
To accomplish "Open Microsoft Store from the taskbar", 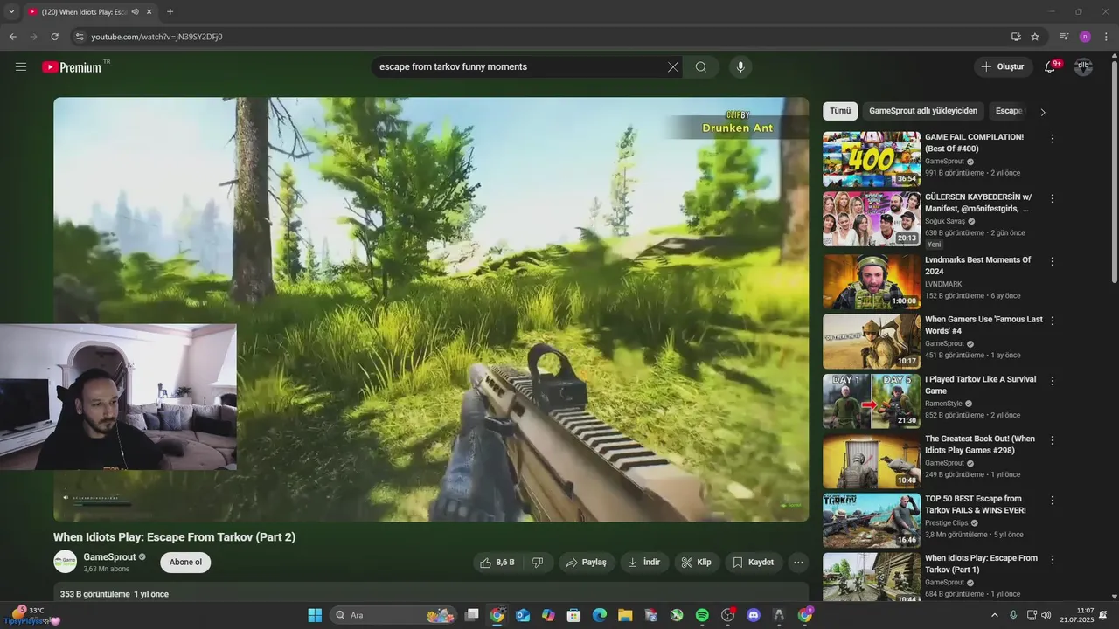I will pyautogui.click(x=573, y=615).
